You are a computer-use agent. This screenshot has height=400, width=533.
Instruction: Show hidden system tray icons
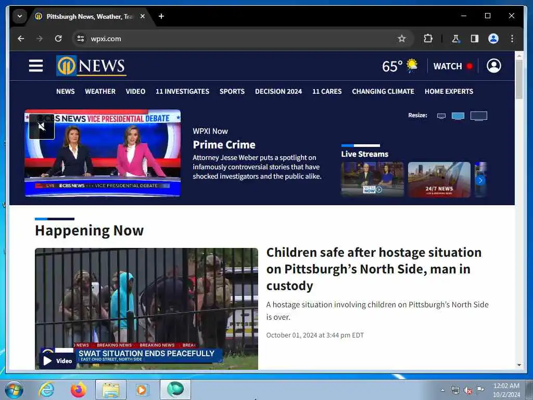[442, 390]
